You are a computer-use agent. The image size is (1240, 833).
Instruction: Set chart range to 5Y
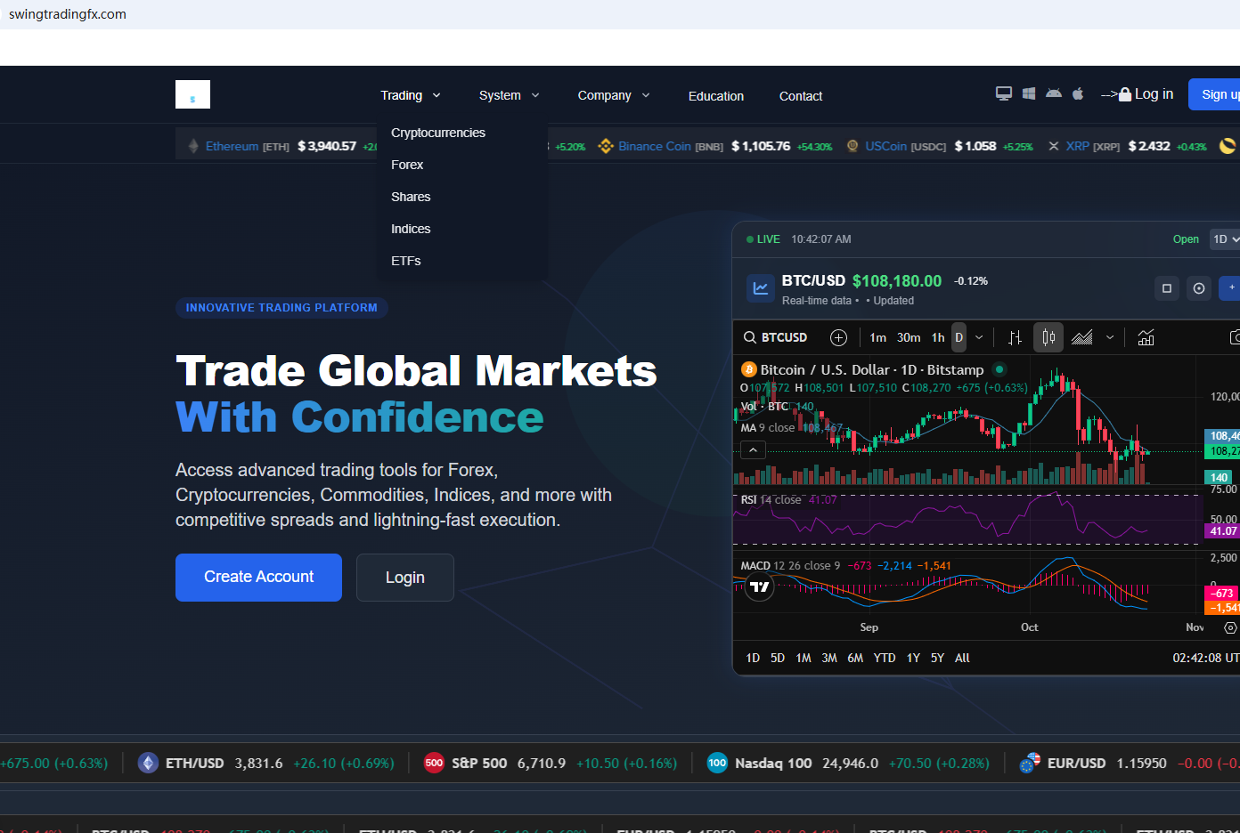point(937,658)
